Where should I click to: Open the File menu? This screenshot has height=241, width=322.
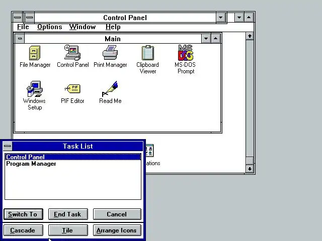coord(23,27)
